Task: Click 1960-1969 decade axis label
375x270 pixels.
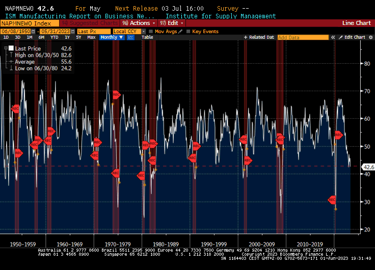Action: click(70, 244)
